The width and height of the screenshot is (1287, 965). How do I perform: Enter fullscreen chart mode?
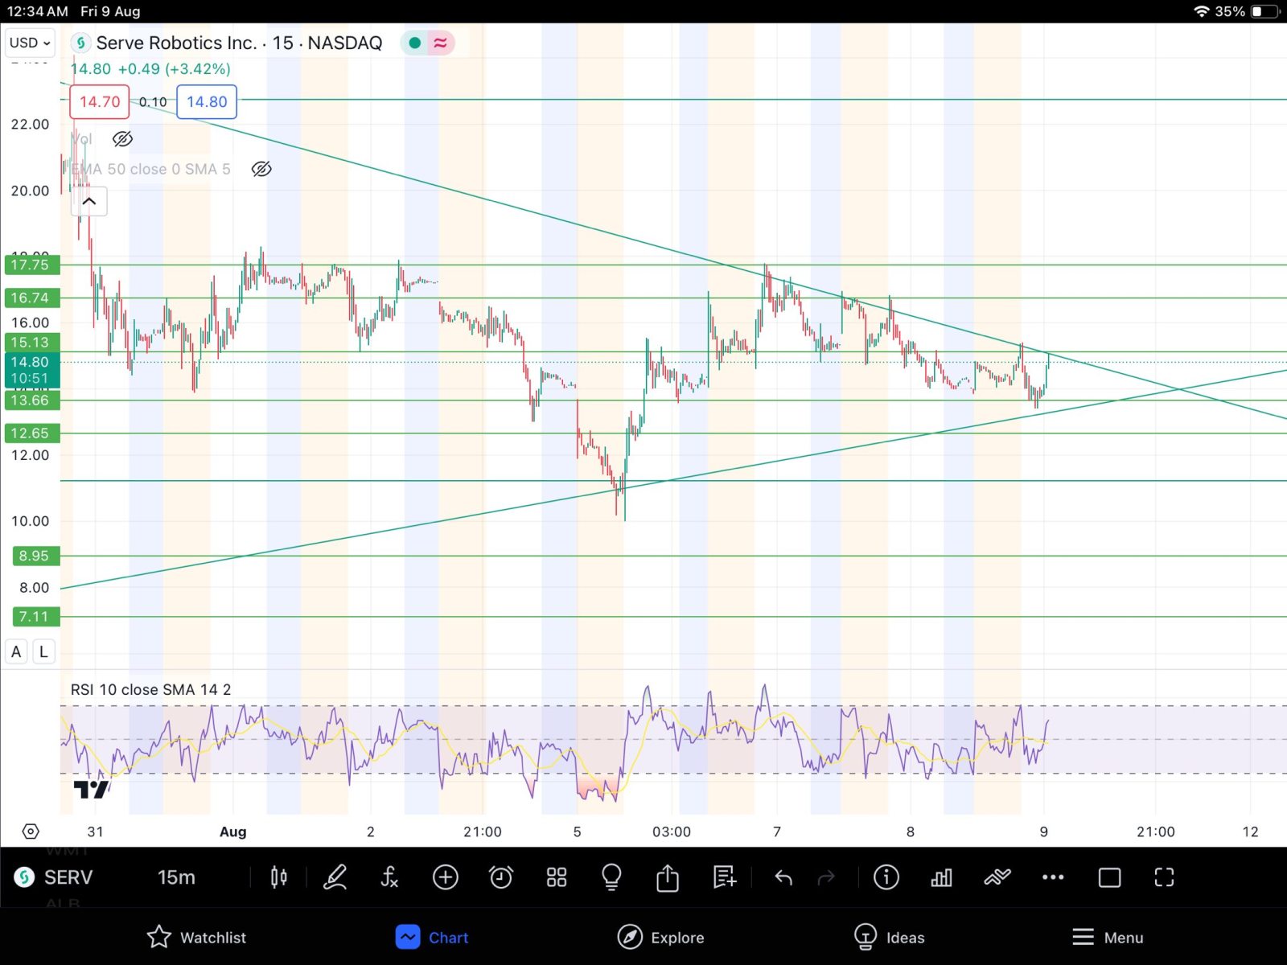click(1164, 877)
